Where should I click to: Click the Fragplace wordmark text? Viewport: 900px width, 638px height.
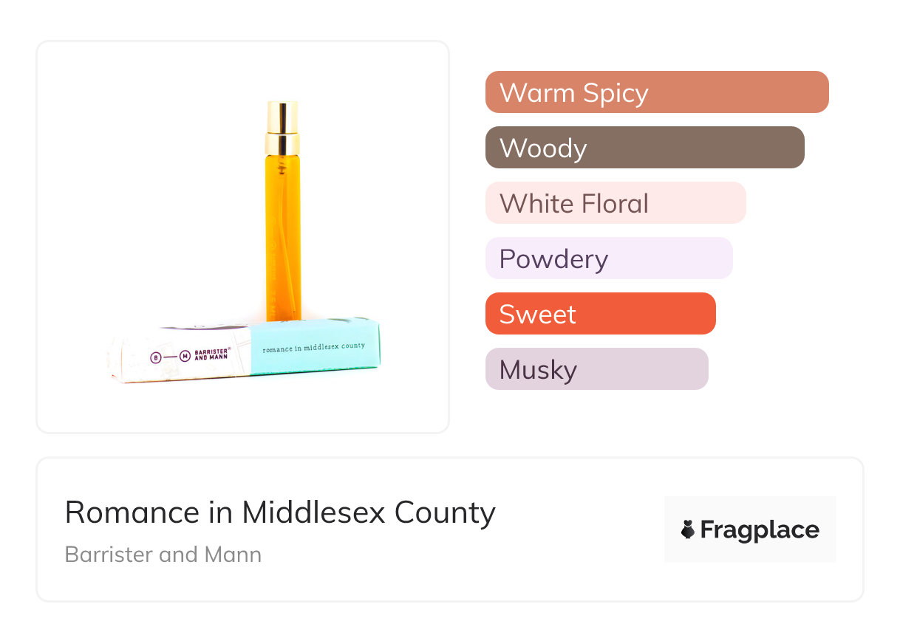[760, 529]
